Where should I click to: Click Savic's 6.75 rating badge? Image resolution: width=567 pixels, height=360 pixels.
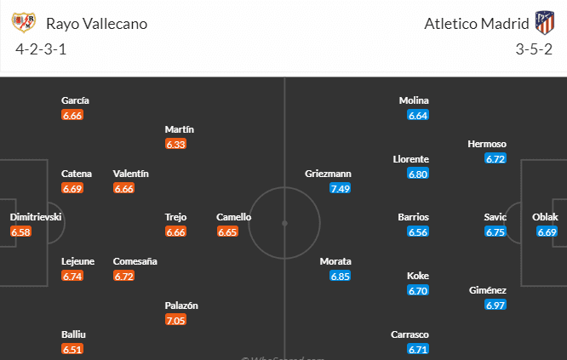[x=495, y=231]
